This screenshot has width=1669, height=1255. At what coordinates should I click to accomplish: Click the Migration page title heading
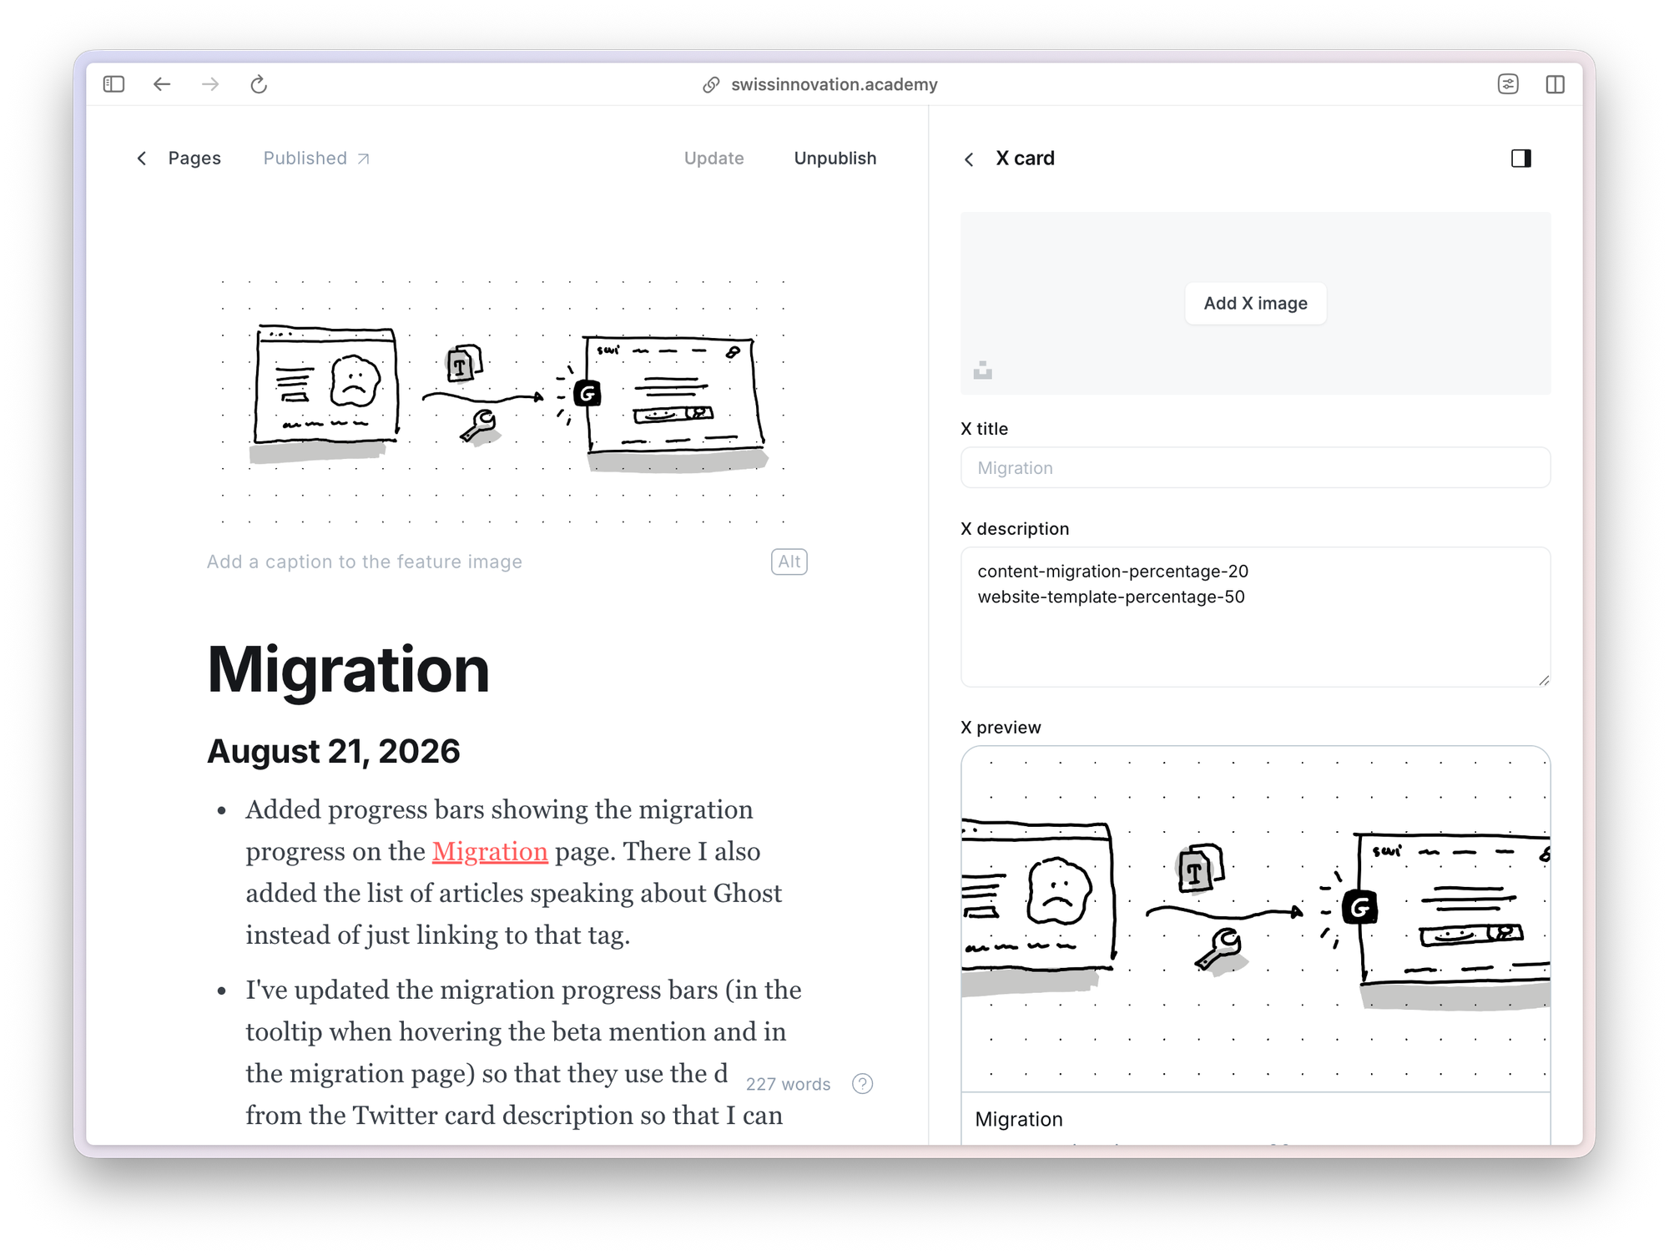(348, 669)
